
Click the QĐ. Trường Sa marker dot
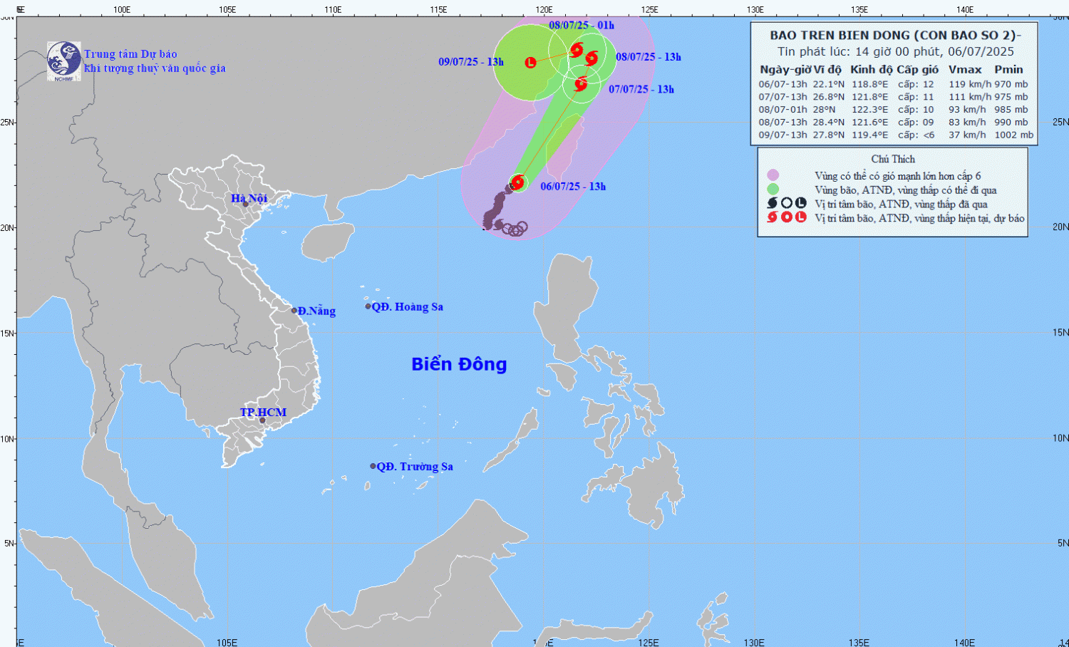(373, 466)
